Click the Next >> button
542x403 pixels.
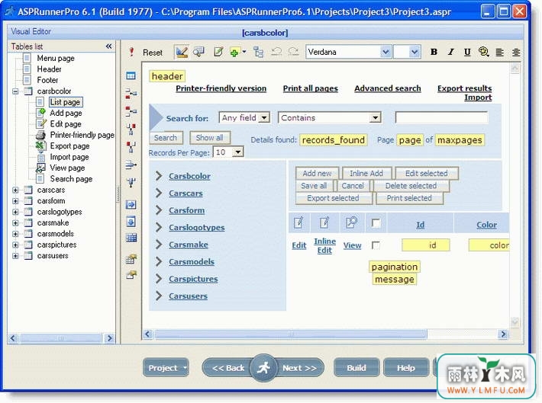300,368
